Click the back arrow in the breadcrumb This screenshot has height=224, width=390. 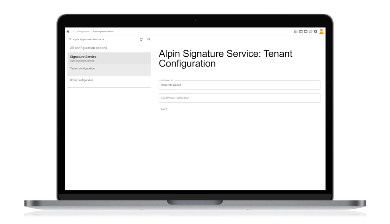(73, 32)
